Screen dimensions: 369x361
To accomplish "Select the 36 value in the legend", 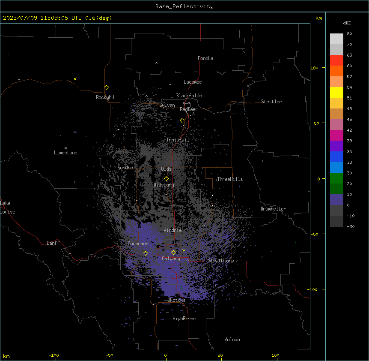I will pyautogui.click(x=349, y=151).
